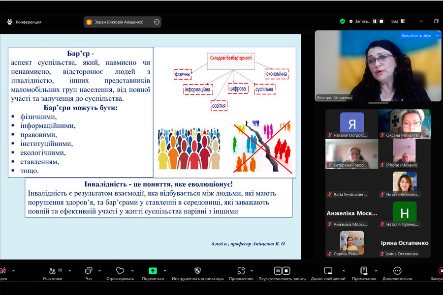Click the Отреагировать heart icon
The width and height of the screenshot is (443, 295).
pos(120,271)
